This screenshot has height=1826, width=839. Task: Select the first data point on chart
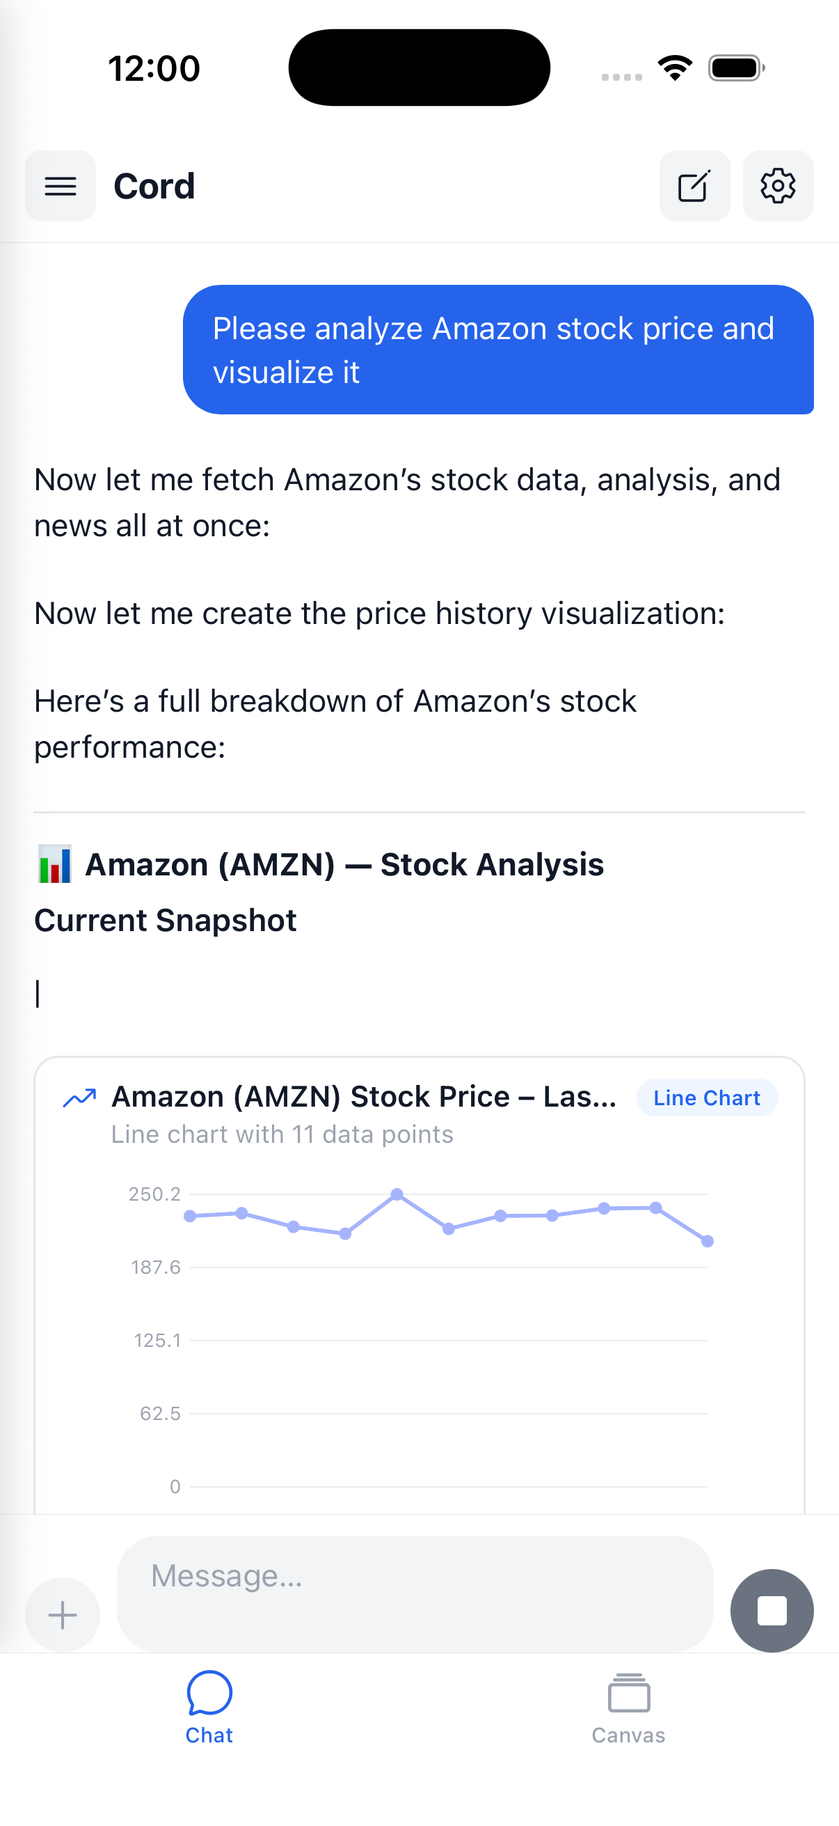(190, 1217)
